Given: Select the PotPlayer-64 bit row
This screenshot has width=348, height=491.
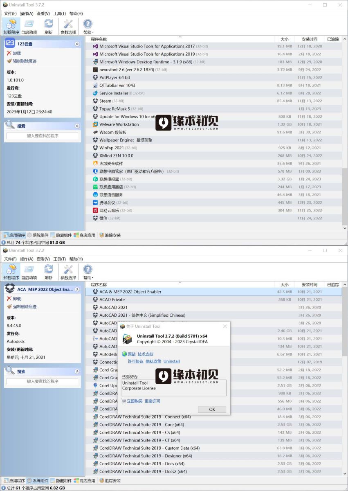Looking at the screenshot, I should point(213,78).
